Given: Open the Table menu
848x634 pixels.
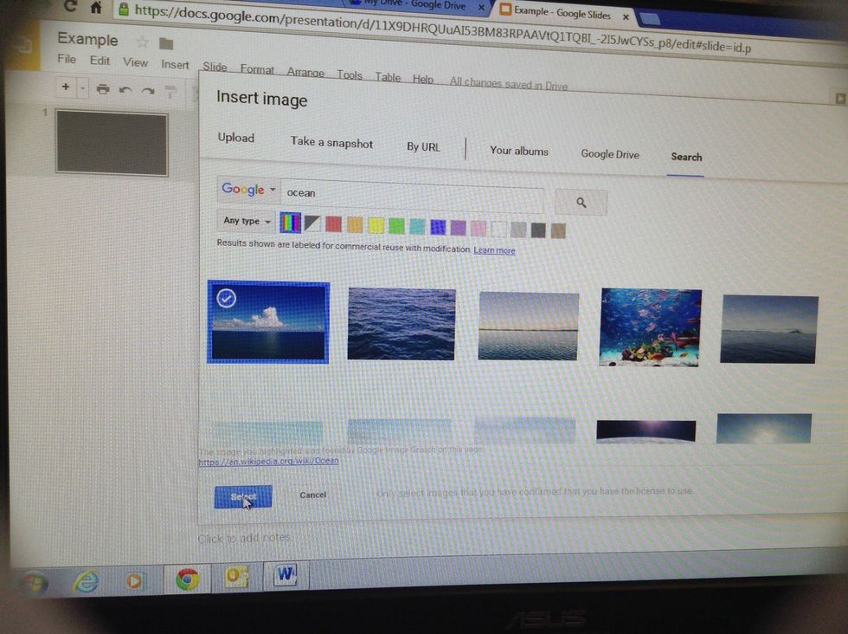Looking at the screenshot, I should pos(388,77).
